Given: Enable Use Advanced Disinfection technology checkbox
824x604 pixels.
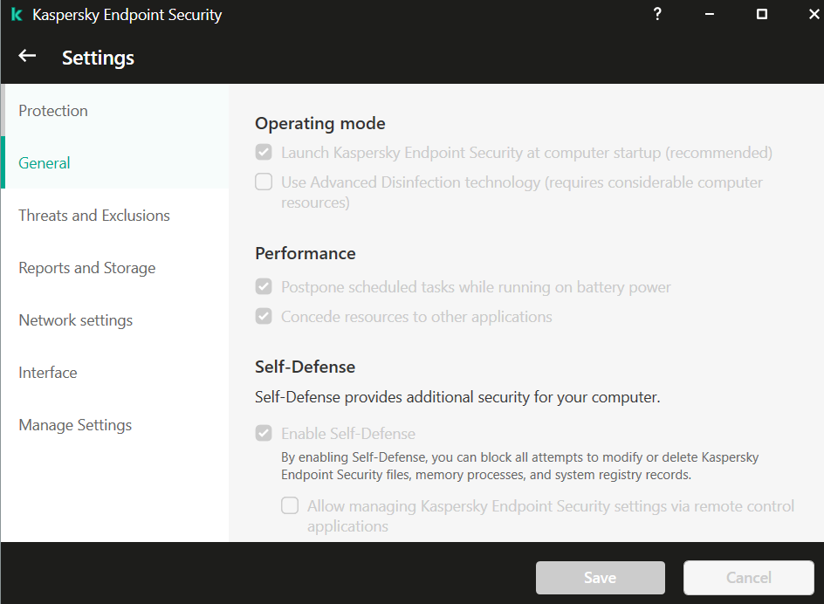Looking at the screenshot, I should pyautogui.click(x=264, y=182).
